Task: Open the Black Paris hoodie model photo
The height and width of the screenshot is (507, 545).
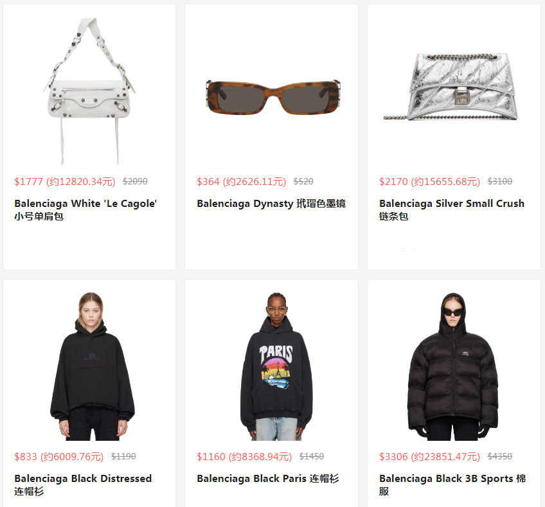Action: coord(276,366)
